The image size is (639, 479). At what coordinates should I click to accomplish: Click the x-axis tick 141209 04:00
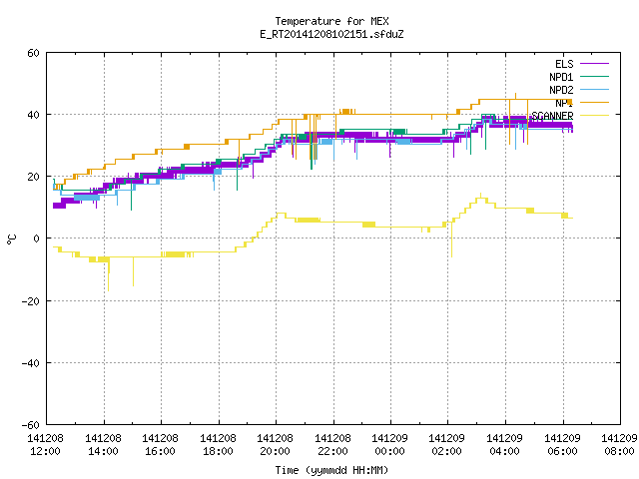pos(505,445)
